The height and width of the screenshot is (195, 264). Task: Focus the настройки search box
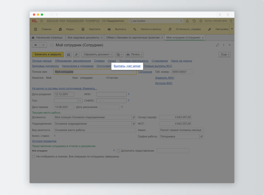tap(155, 21)
